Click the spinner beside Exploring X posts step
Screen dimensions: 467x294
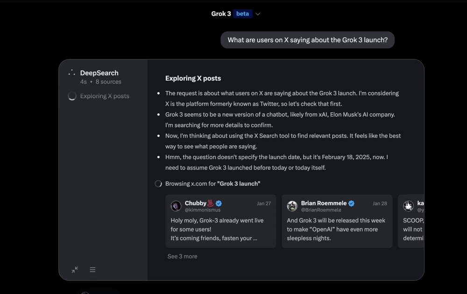click(x=72, y=96)
